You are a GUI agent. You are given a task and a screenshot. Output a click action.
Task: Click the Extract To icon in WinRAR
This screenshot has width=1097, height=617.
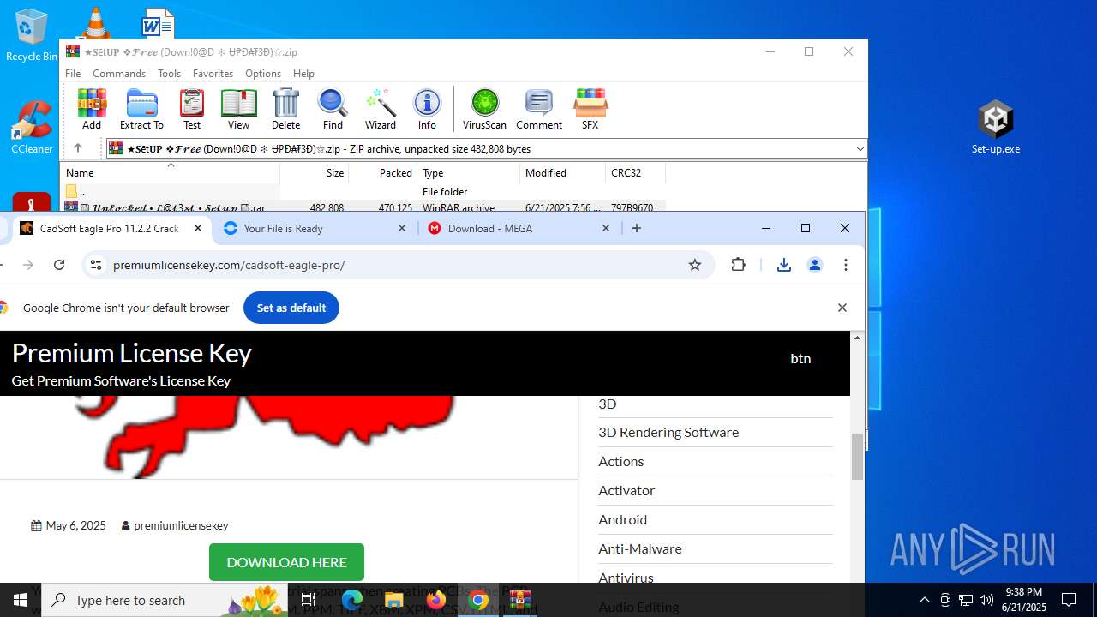(141, 109)
